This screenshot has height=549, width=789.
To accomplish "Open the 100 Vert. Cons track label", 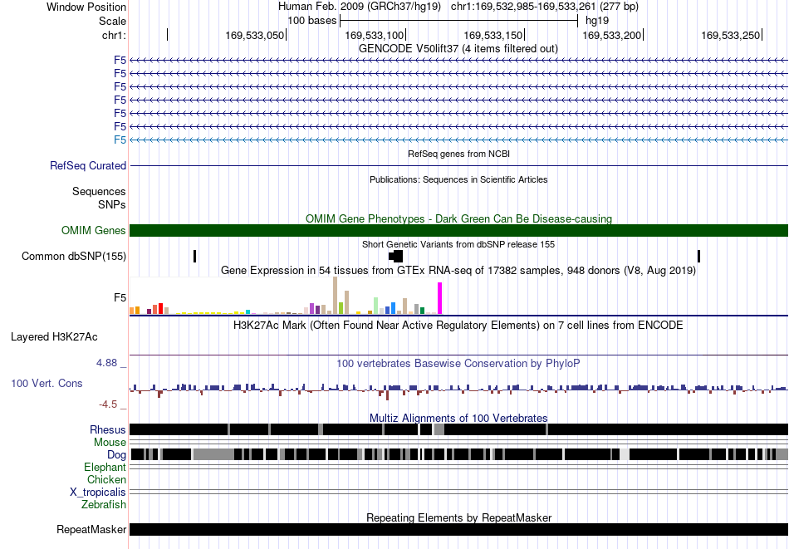I will click(x=47, y=383).
